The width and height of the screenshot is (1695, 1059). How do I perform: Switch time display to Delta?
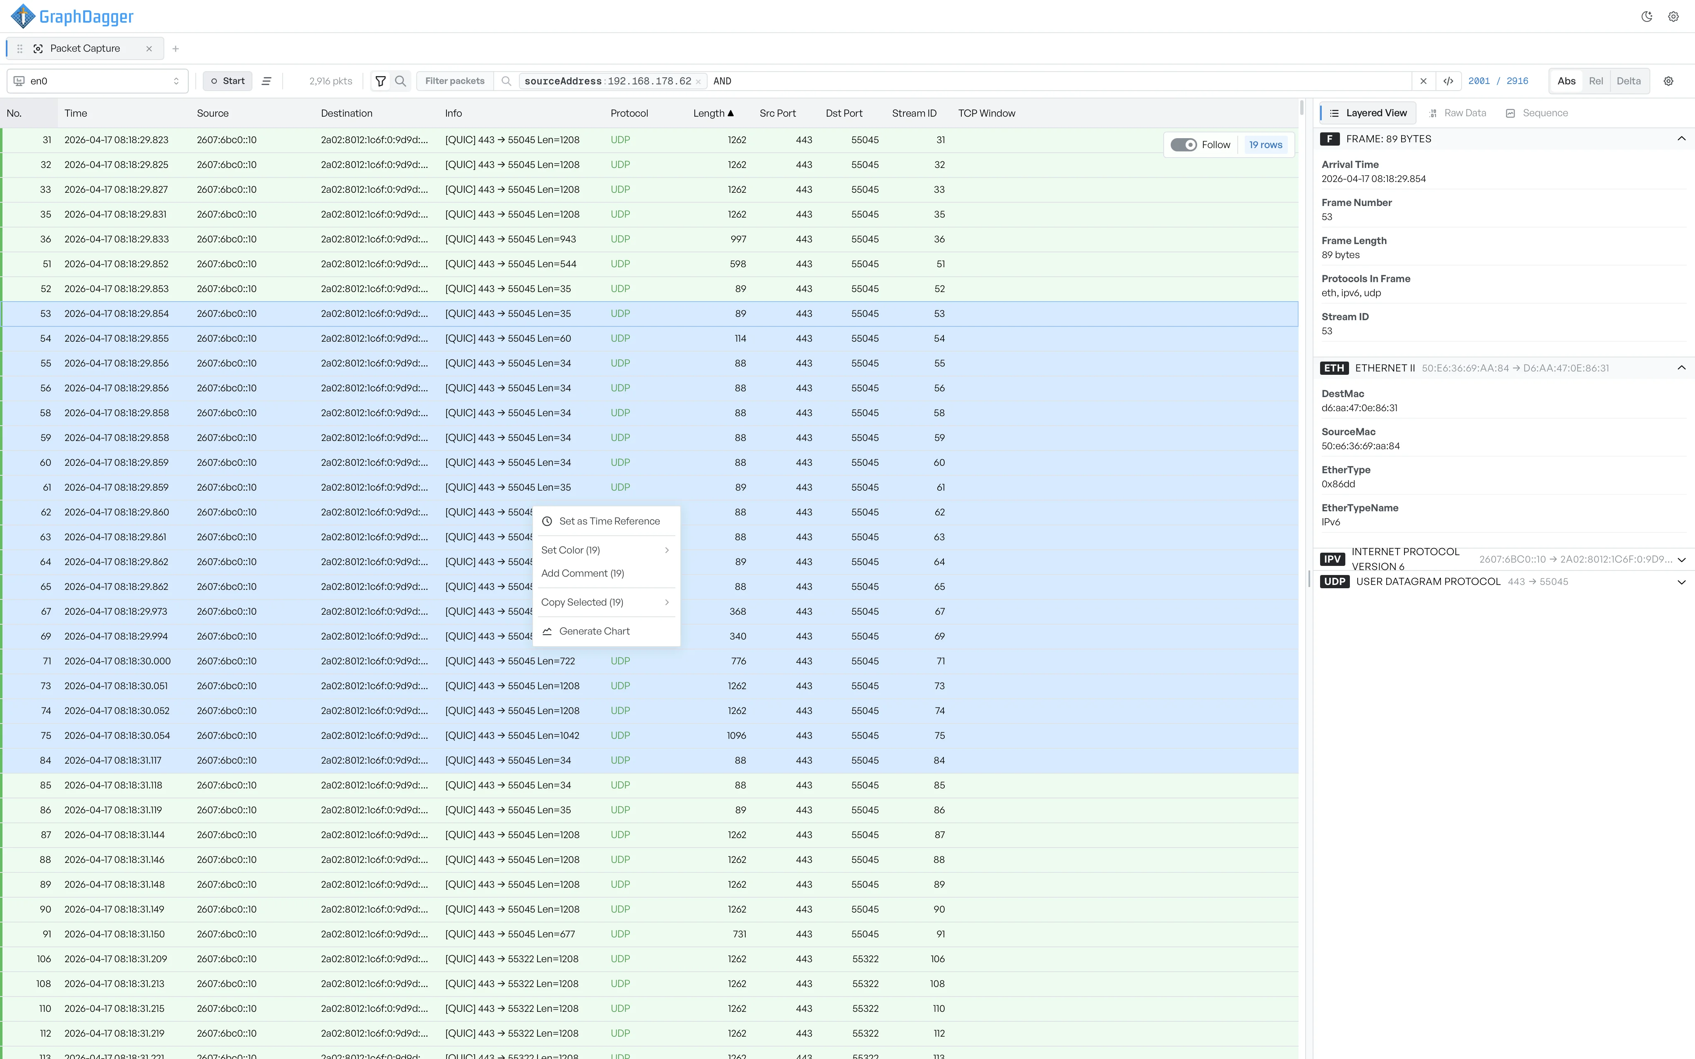(1628, 81)
